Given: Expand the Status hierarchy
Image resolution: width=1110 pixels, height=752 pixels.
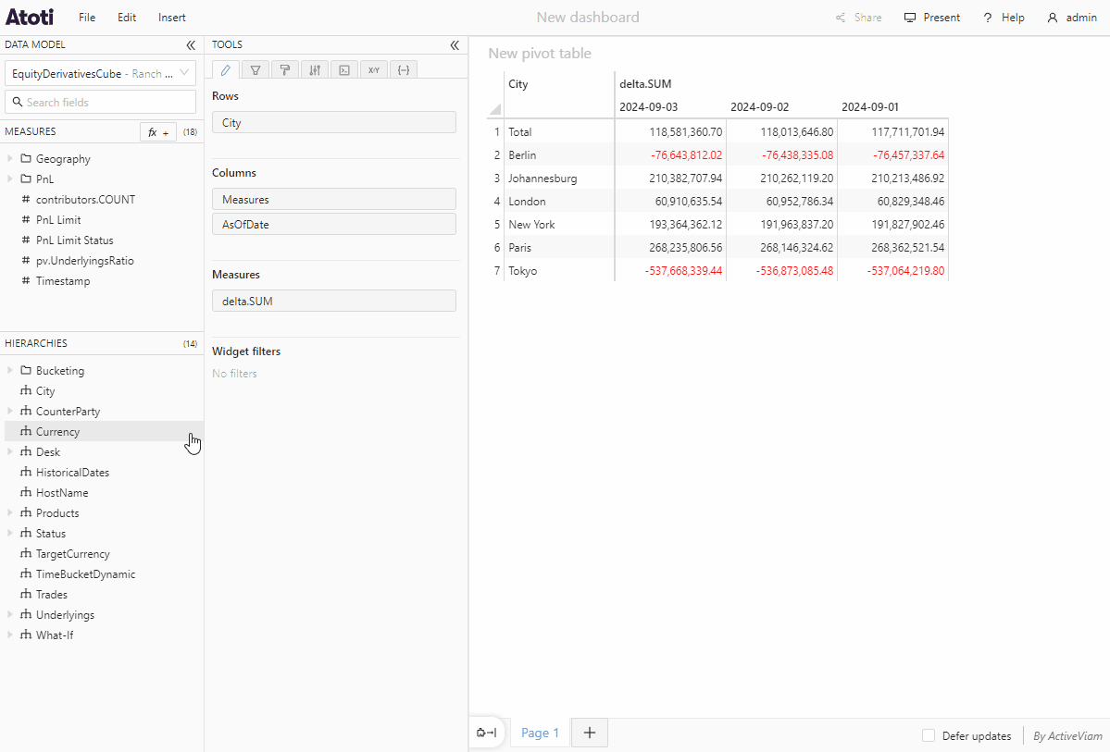Looking at the screenshot, I should point(10,533).
